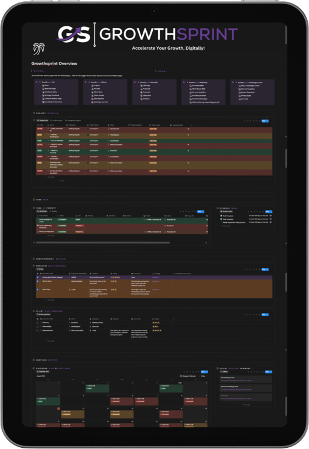Screen dimensions: 309x449
Task: Uncheck the Survey about Project manager row checkbox
Action: (37, 278)
